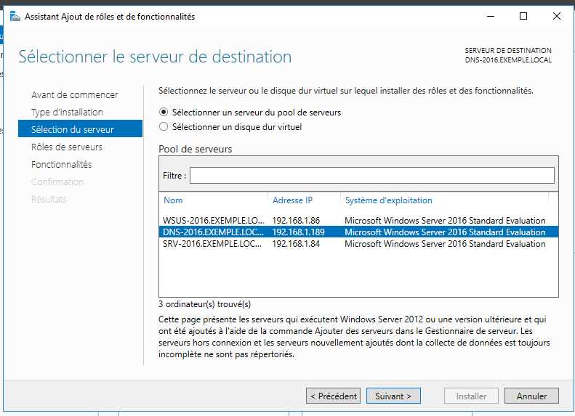The image size is (575, 416).
Task: Select the SRV-2016.EXEMPLE.LOCAL server row
Action: [x=358, y=244]
